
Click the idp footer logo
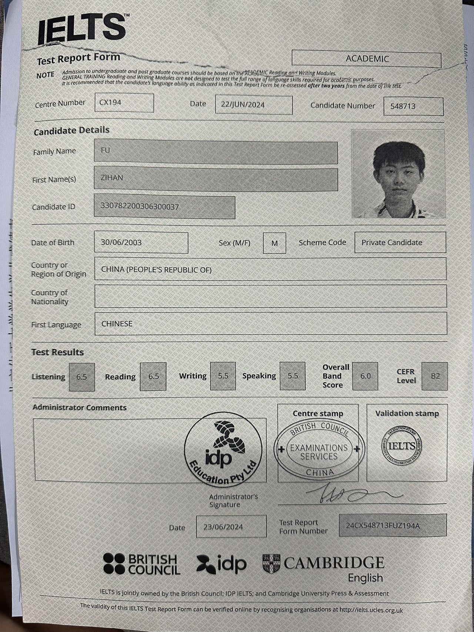pyautogui.click(x=221, y=564)
